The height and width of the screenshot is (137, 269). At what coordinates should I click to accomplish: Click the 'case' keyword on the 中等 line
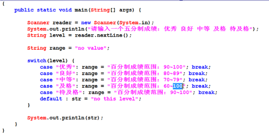tap(46, 80)
